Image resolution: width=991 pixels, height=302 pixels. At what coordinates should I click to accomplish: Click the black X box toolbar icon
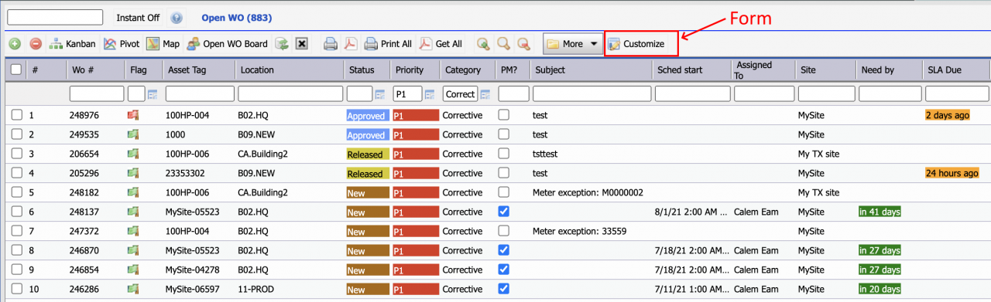pyautogui.click(x=302, y=44)
